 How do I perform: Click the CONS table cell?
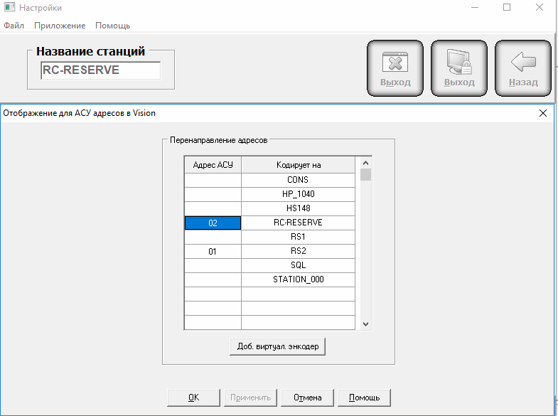coord(299,180)
